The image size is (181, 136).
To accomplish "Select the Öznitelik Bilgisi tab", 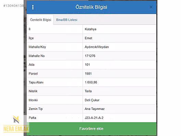I will [40, 20].
